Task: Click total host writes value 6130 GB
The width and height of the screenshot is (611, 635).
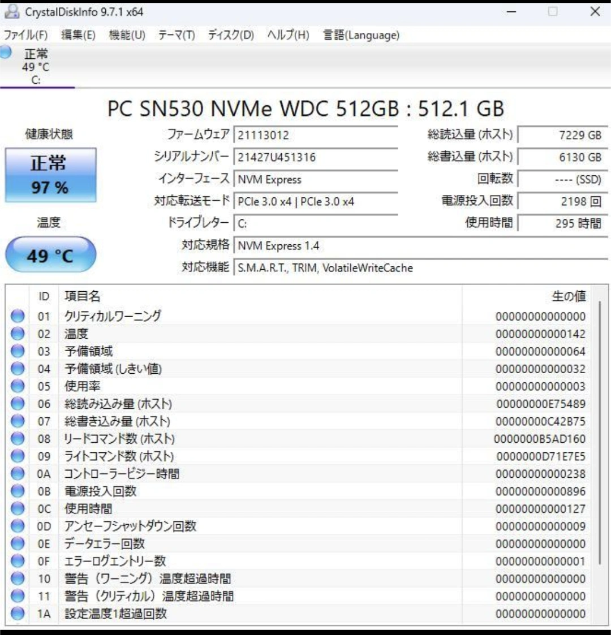Action: [563, 157]
